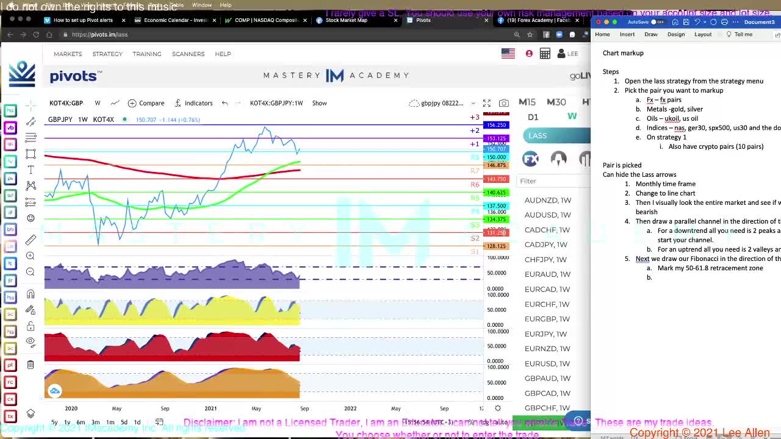Viewport: 781px width, 439px height.
Task: Click the Compare button
Action: click(146, 103)
